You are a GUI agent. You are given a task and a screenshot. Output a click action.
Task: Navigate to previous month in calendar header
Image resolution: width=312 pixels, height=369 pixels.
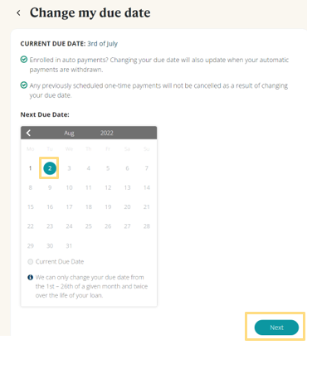28,133
